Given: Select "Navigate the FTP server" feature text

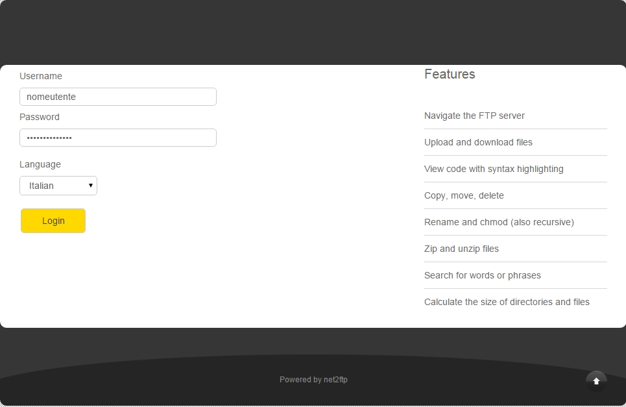Looking at the screenshot, I should [474, 116].
